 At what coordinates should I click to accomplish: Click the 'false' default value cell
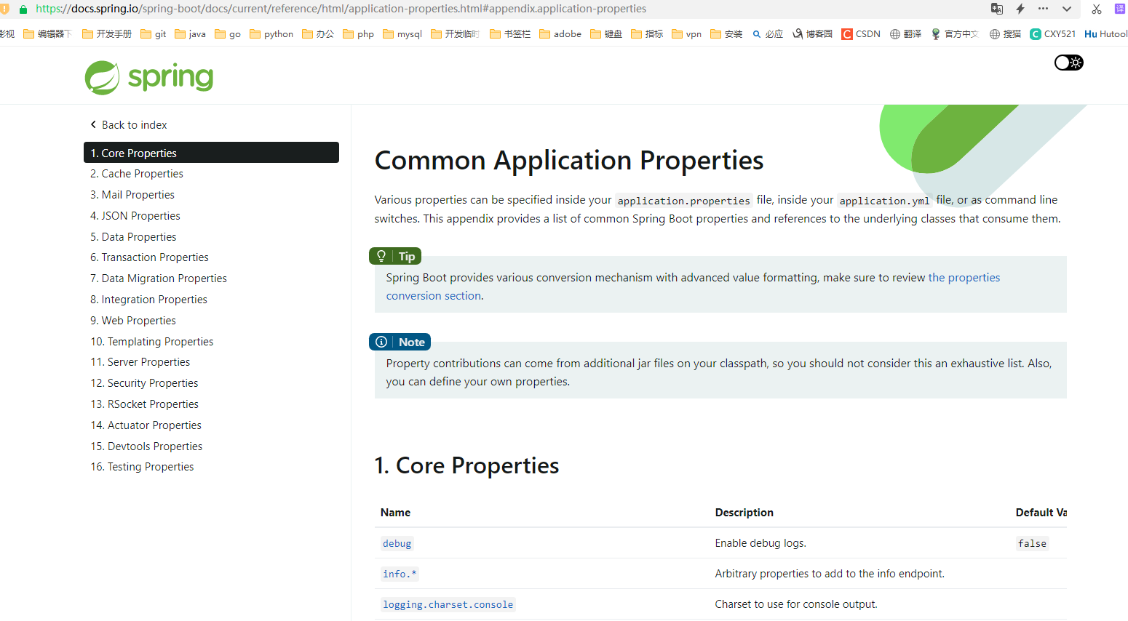1032,543
